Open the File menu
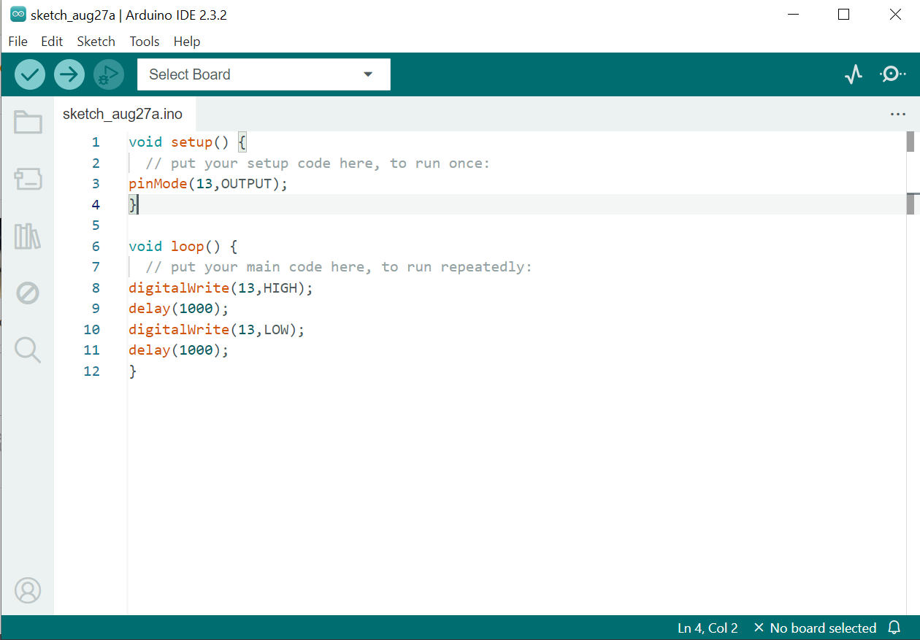Viewport: 920px width, 640px height. click(18, 42)
